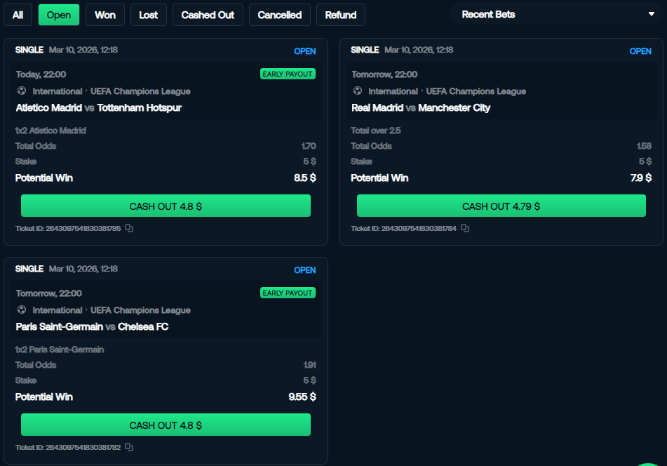Select '1x2 Paris Saint-Germain' selection text
The width and height of the screenshot is (667, 466).
60,349
